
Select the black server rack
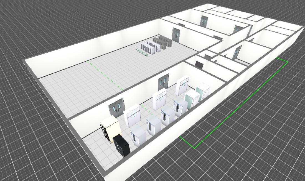[121, 145]
